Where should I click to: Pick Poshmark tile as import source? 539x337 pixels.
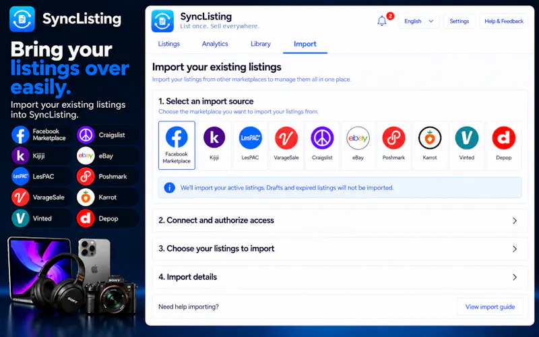pos(393,145)
